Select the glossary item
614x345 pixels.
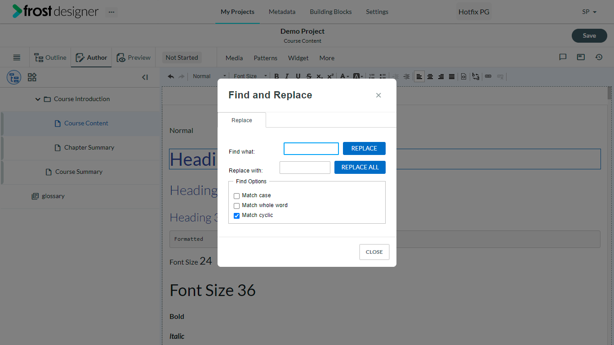point(53,196)
